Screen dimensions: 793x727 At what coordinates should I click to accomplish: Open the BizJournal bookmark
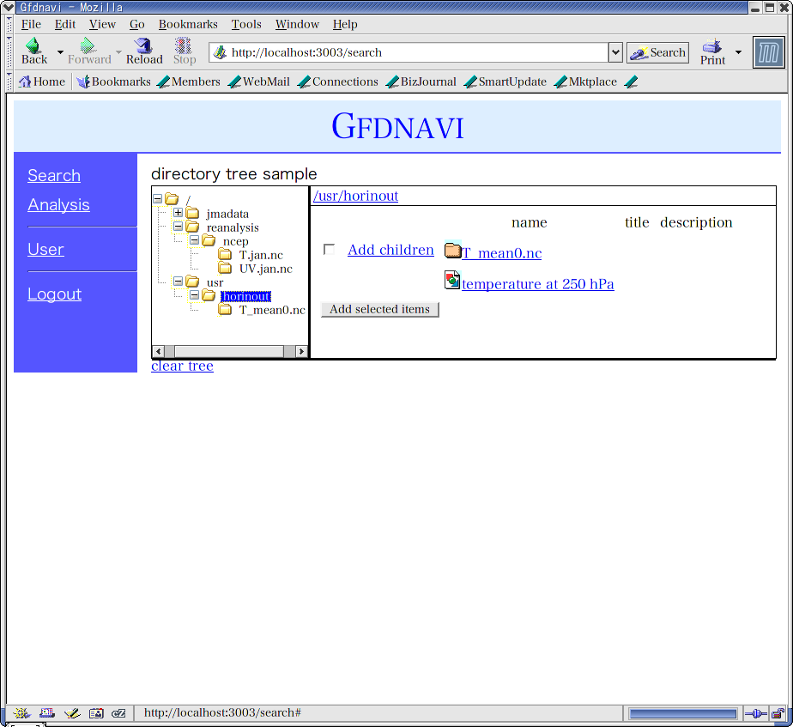421,82
